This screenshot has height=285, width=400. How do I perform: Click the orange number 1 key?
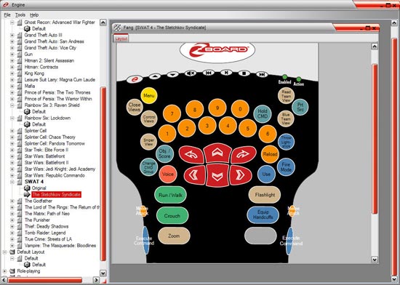167,134
